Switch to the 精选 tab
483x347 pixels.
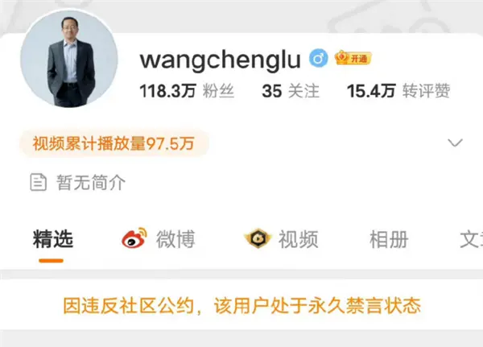coord(53,239)
